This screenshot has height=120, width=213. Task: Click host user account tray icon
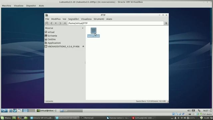[x=175, y=118]
